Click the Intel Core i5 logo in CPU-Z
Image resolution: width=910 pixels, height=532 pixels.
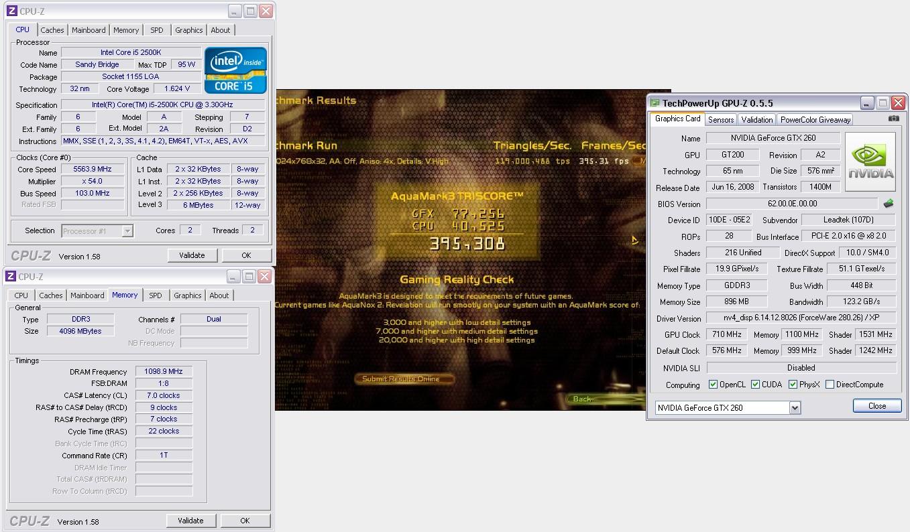point(236,70)
